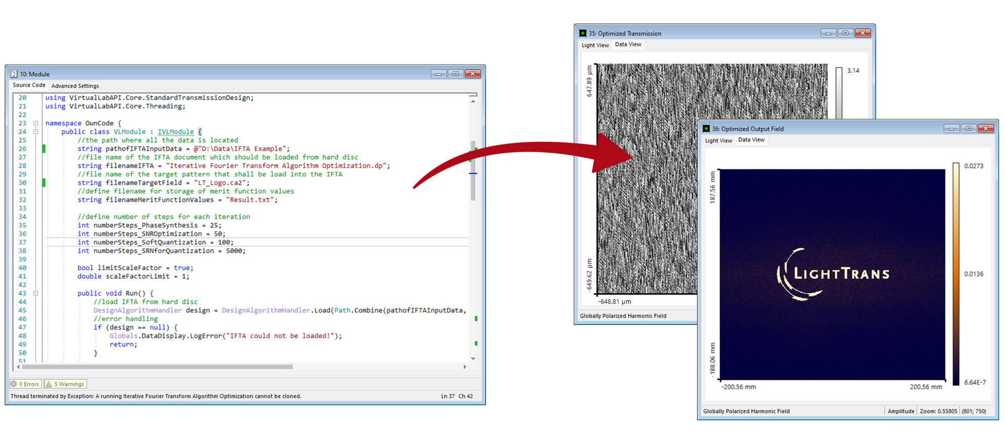Click Globally Polarized Harmonic Field in Output Field window
This screenshot has height=444, width=1005.
coord(746,411)
